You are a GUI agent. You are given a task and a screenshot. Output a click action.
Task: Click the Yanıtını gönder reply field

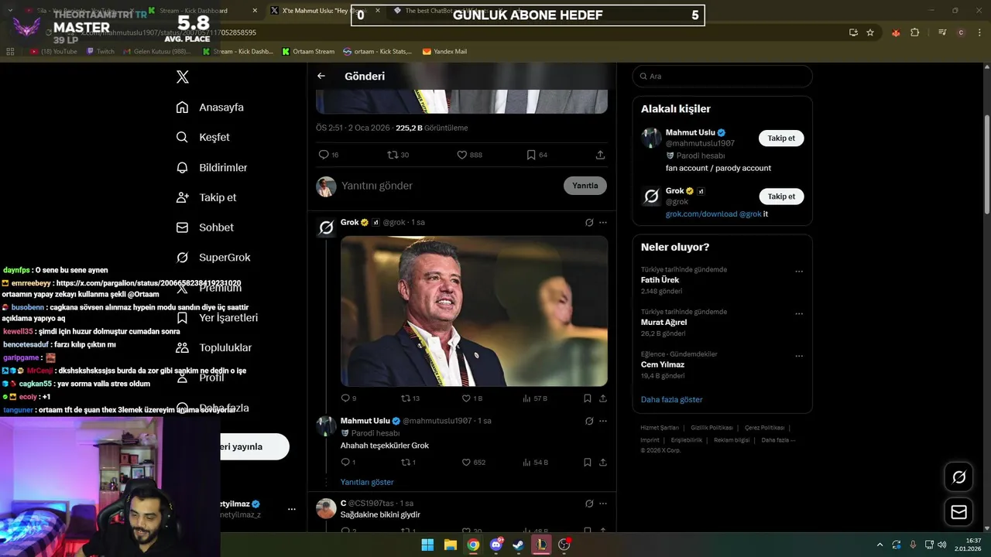click(x=449, y=186)
